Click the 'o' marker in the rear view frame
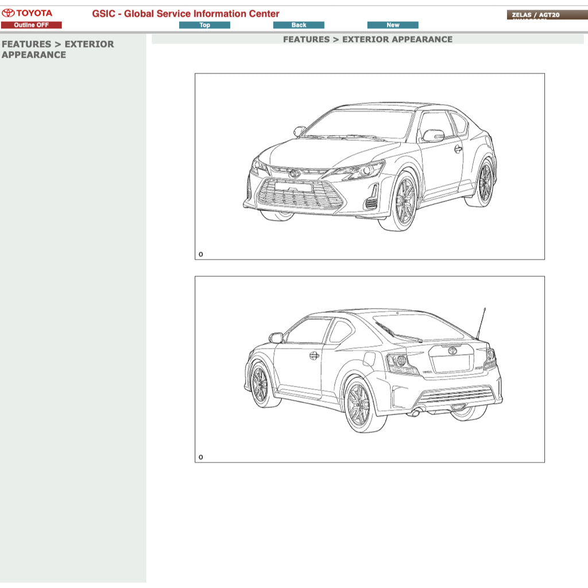Viewport: 588px width, 588px height. (200, 458)
